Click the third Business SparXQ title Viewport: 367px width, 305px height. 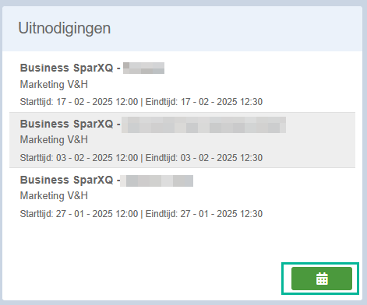70,180
